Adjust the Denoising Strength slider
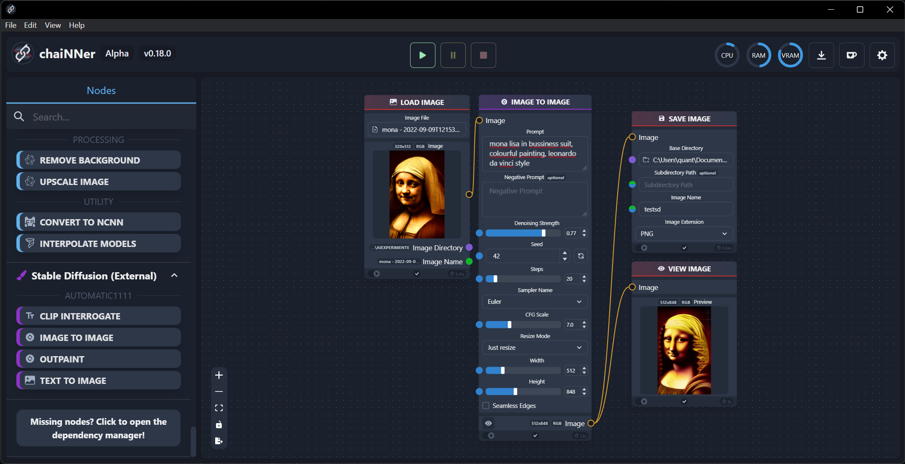Screen dimensions: 905x464 click(523, 233)
